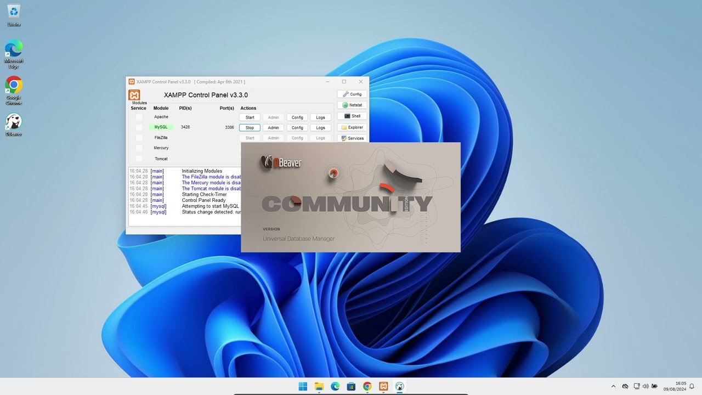Screen dimensions: 702x395
Task: Click 'The Tomcat module is' log line
Action: pos(211,189)
